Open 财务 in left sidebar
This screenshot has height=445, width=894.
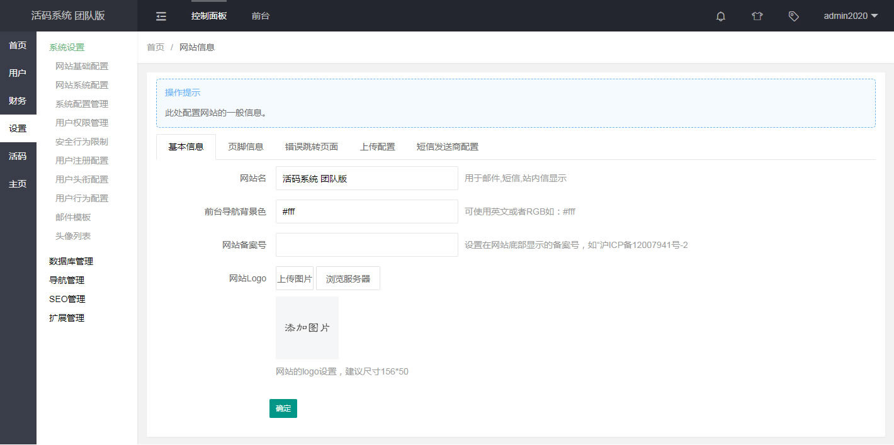18,101
